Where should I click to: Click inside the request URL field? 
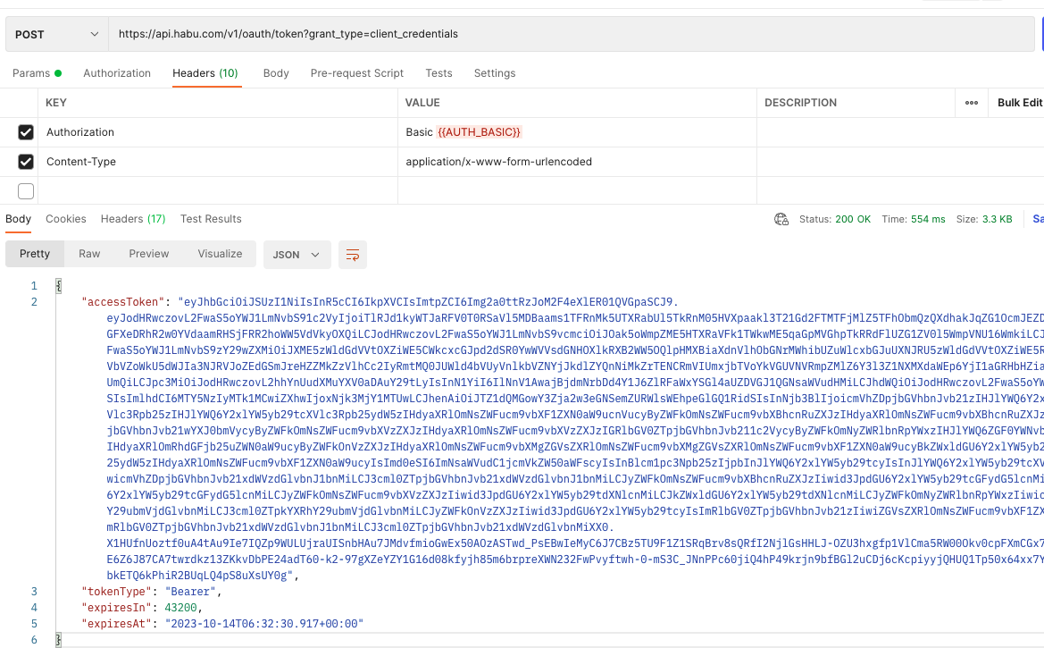click(357, 33)
